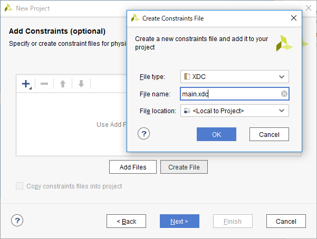Image resolution: width=317 pixels, height=239 pixels.
Task: Cancel the Create Constraints File dialog
Action: pyautogui.click(x=269, y=134)
